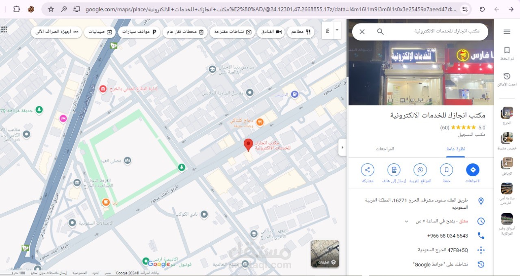This screenshot has height=276, width=520.
Task: Click the نادي الكوكب marker on map
Action: [204, 214]
